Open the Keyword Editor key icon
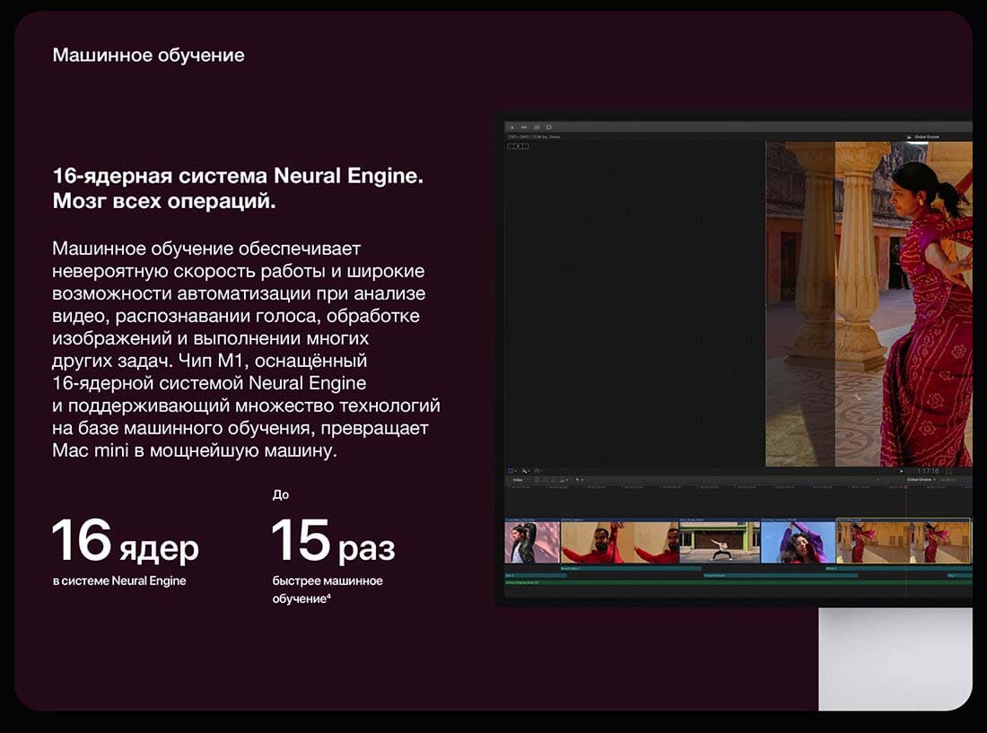This screenshot has height=733, width=987. click(524, 127)
